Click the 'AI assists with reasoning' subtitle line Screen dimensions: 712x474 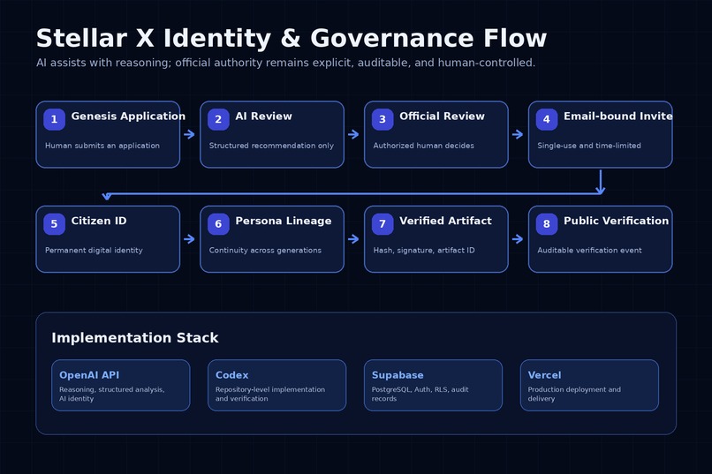285,63
